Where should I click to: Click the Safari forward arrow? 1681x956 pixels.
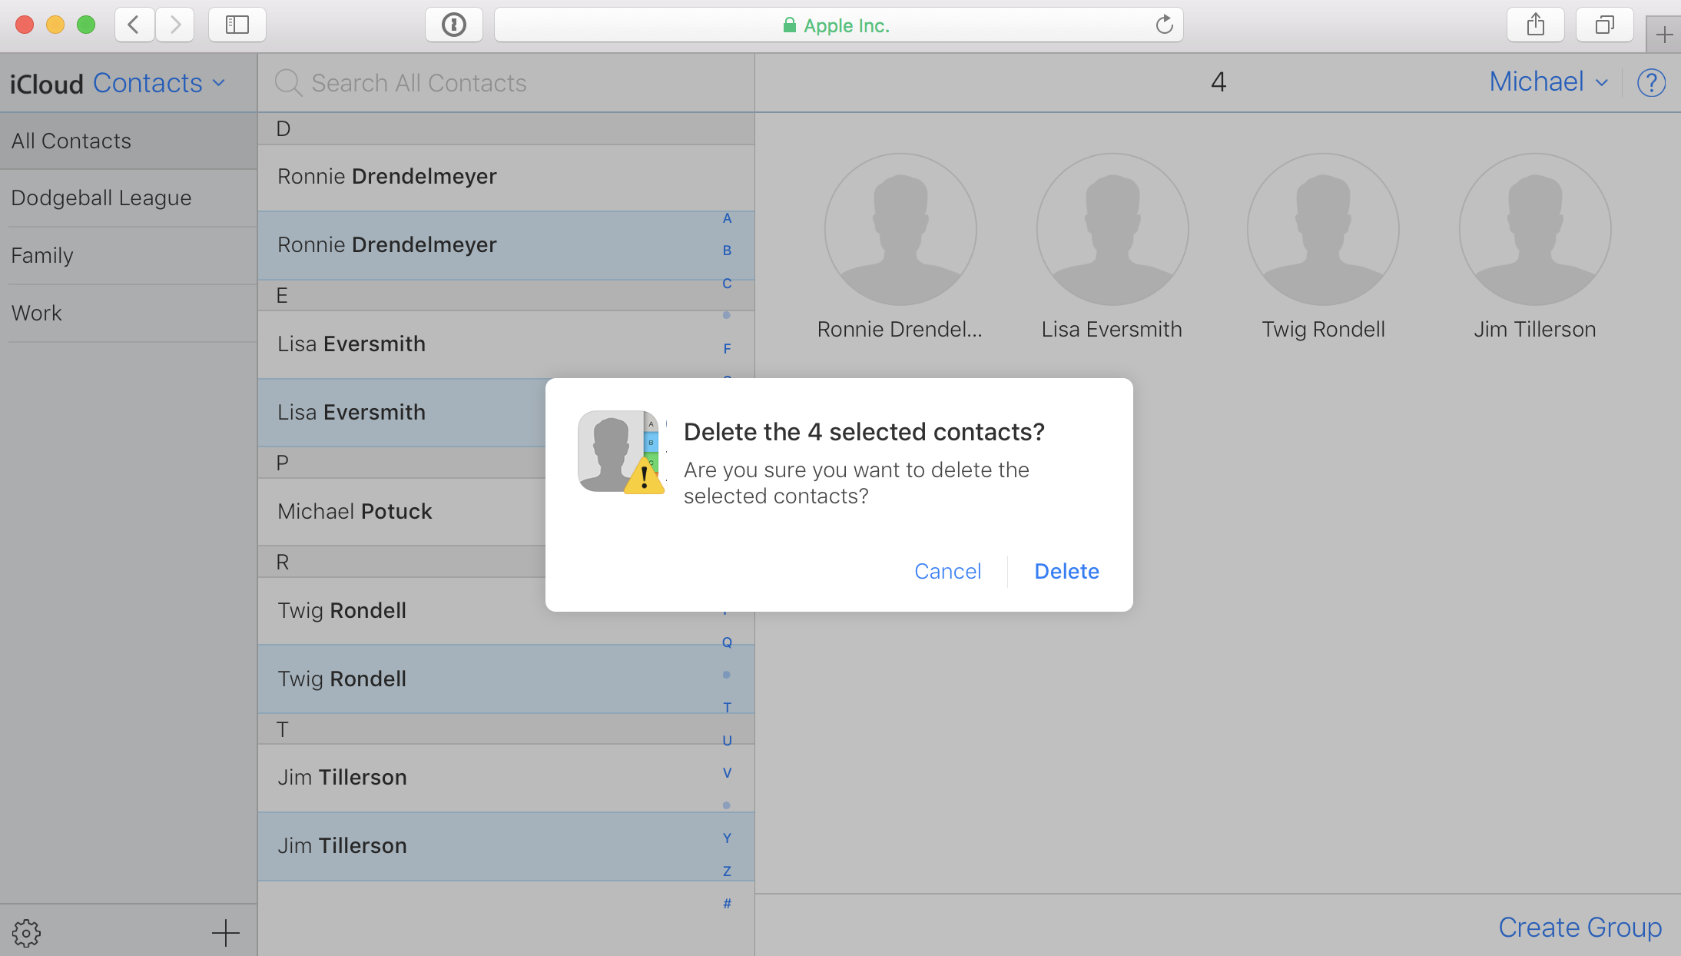(175, 25)
